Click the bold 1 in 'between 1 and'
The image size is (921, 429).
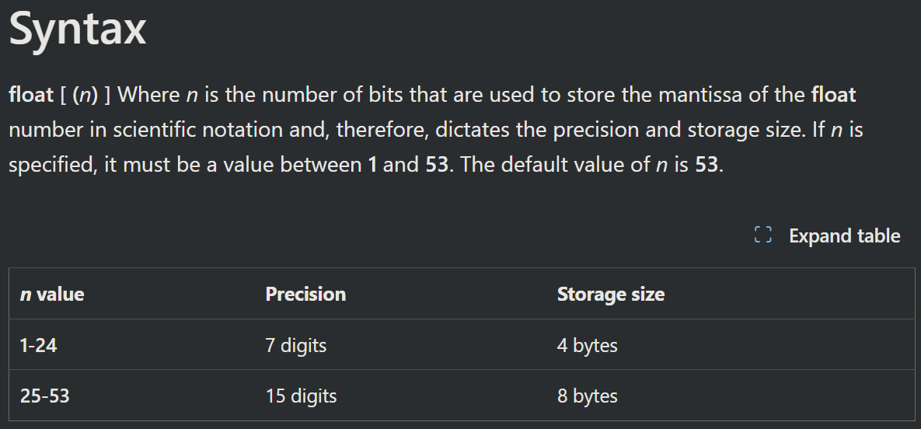pos(372,165)
